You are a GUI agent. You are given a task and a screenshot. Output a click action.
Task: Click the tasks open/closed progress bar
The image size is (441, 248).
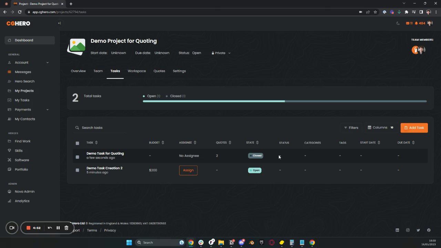285,101
